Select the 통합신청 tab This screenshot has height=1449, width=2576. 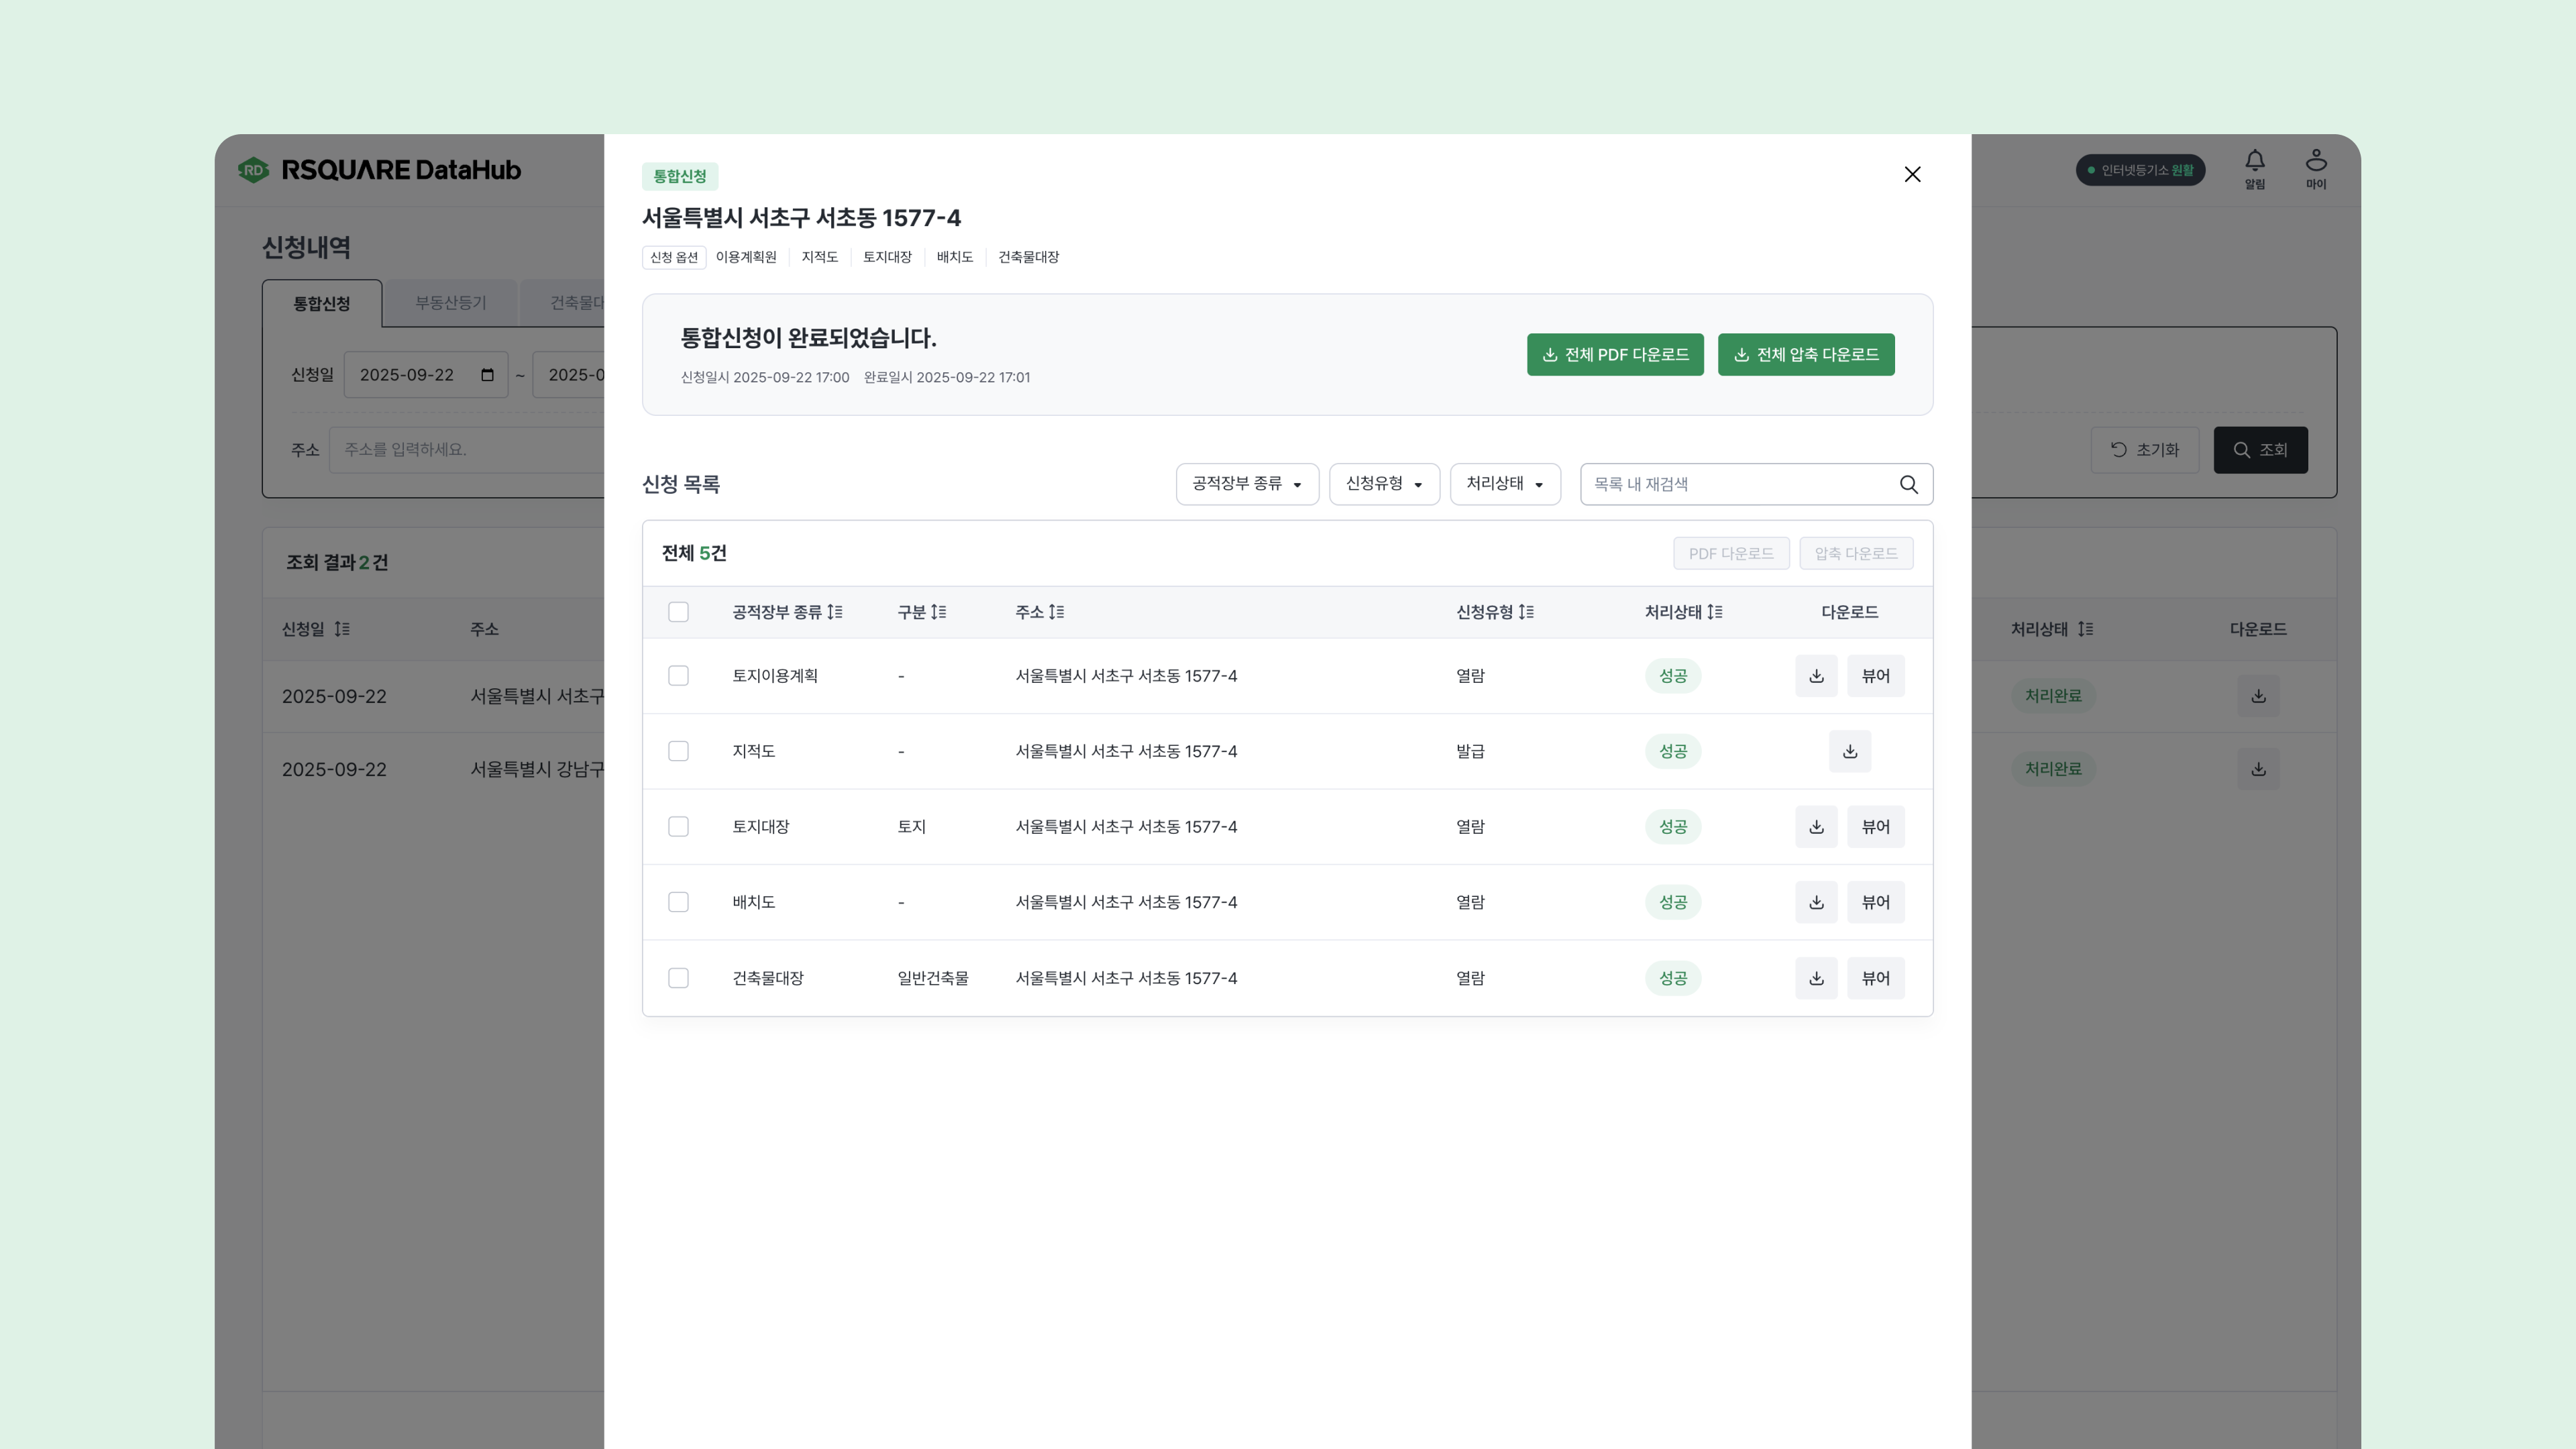(321, 304)
